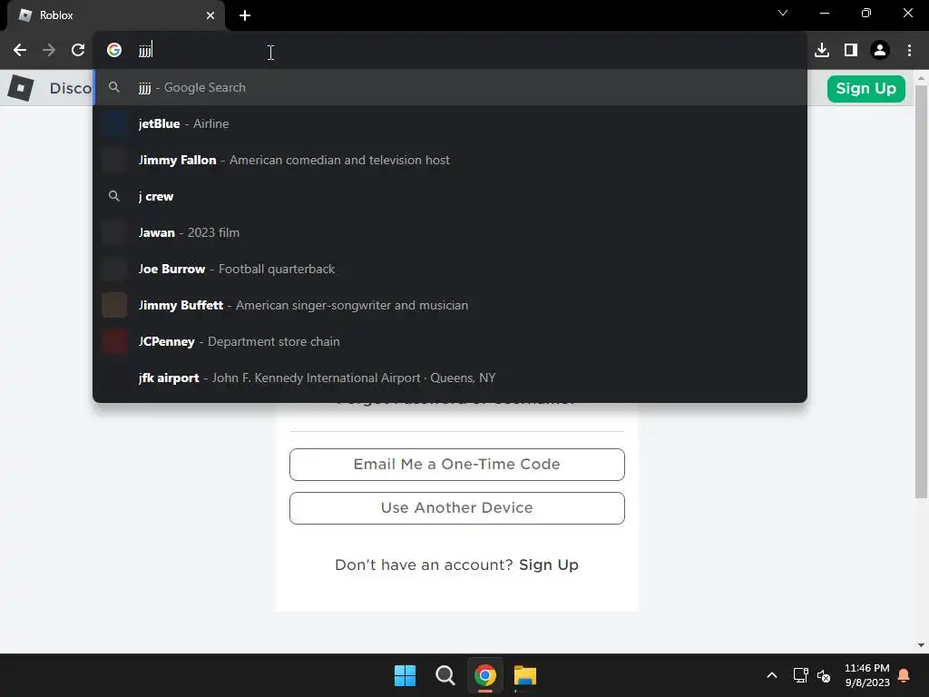Reload the current page
This screenshot has width=929, height=697.
[78, 51]
